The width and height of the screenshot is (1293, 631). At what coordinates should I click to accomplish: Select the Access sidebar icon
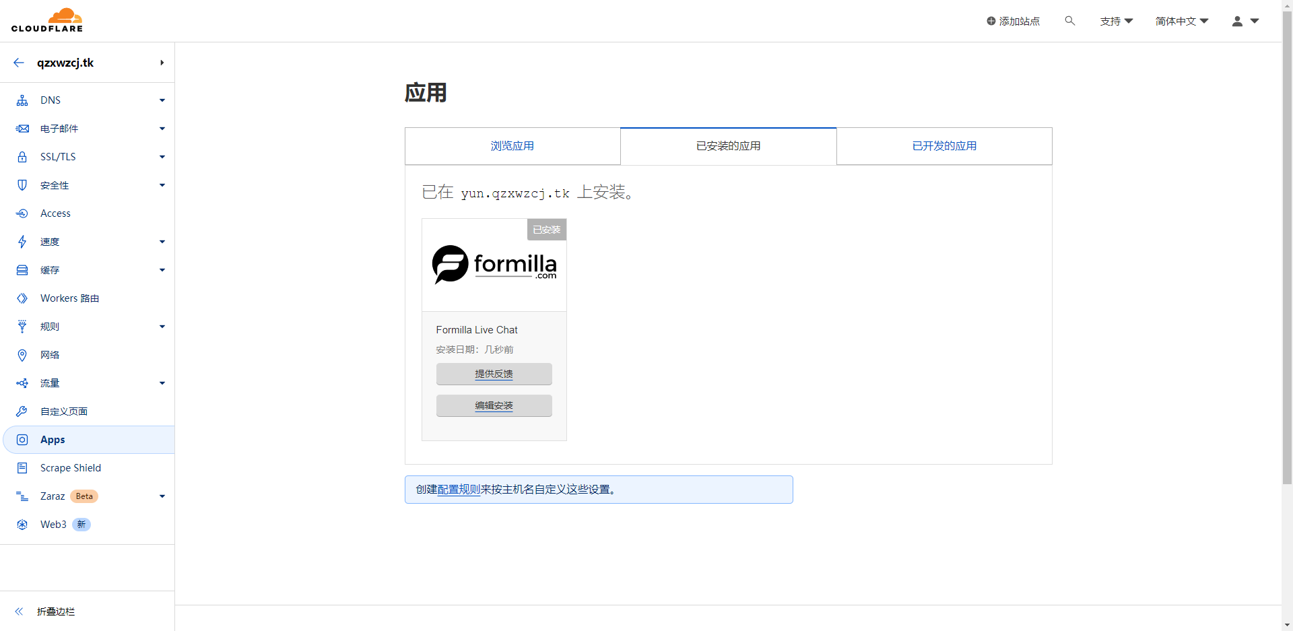click(x=22, y=213)
